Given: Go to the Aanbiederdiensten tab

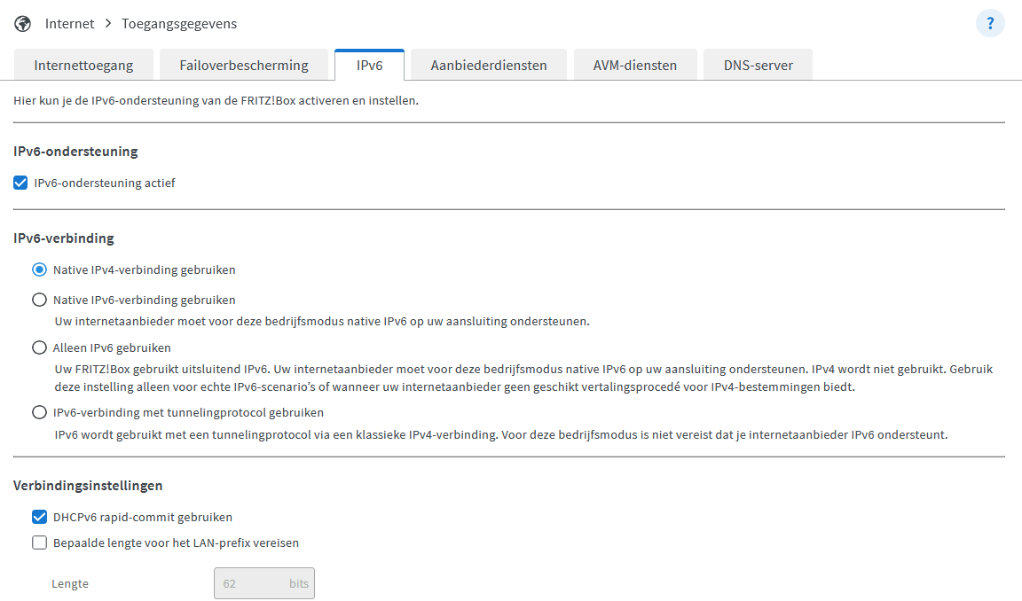Looking at the screenshot, I should [488, 66].
